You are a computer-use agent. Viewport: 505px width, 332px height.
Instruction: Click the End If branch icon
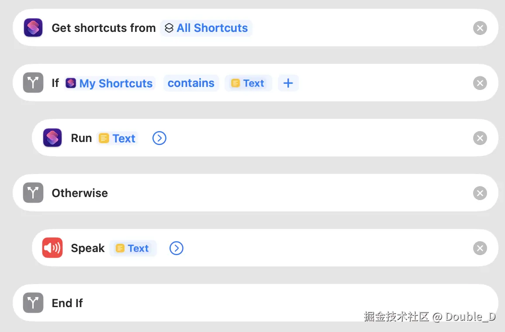tap(33, 303)
